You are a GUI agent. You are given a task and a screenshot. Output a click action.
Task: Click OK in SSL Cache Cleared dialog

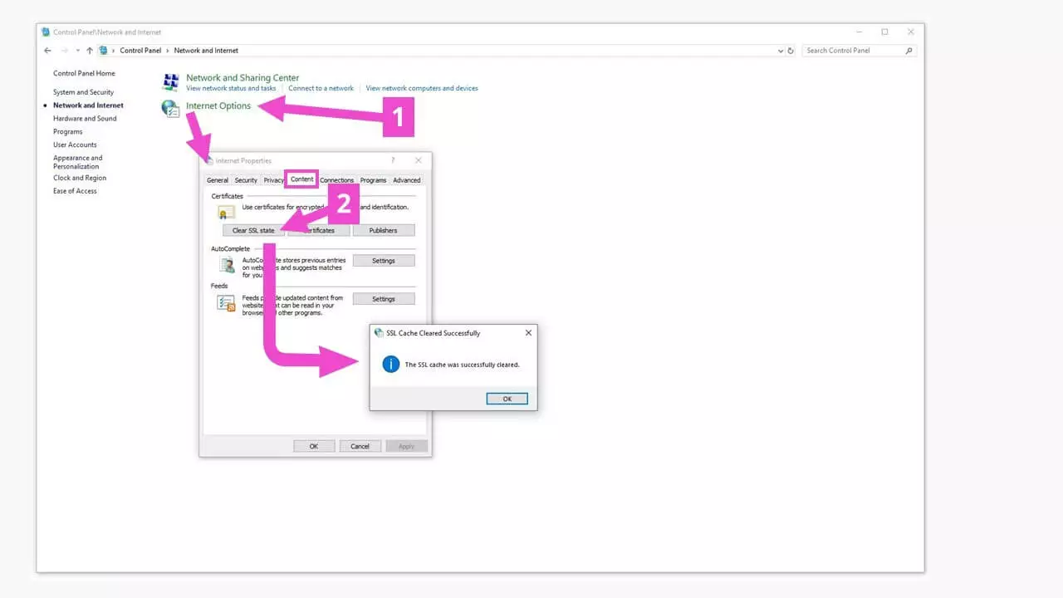coord(507,399)
